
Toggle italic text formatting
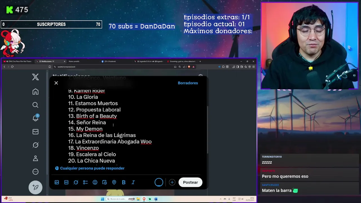coord(133,182)
